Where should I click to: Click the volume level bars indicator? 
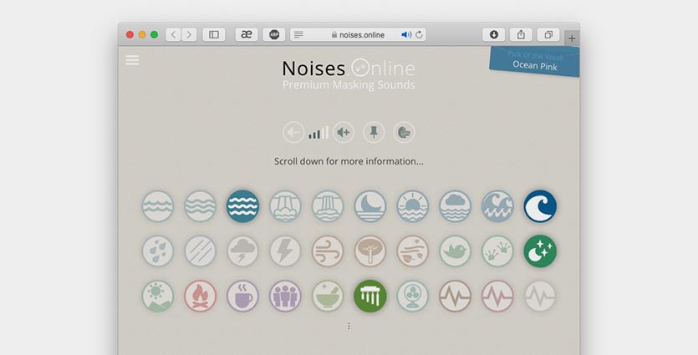click(x=318, y=133)
